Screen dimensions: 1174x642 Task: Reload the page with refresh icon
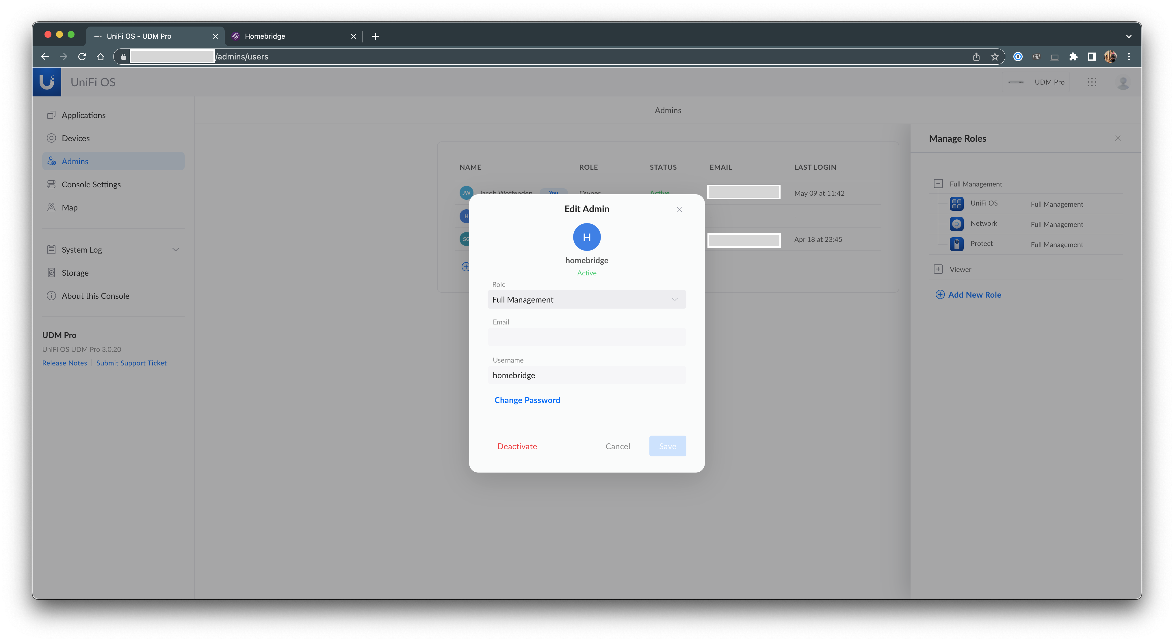[x=82, y=57]
